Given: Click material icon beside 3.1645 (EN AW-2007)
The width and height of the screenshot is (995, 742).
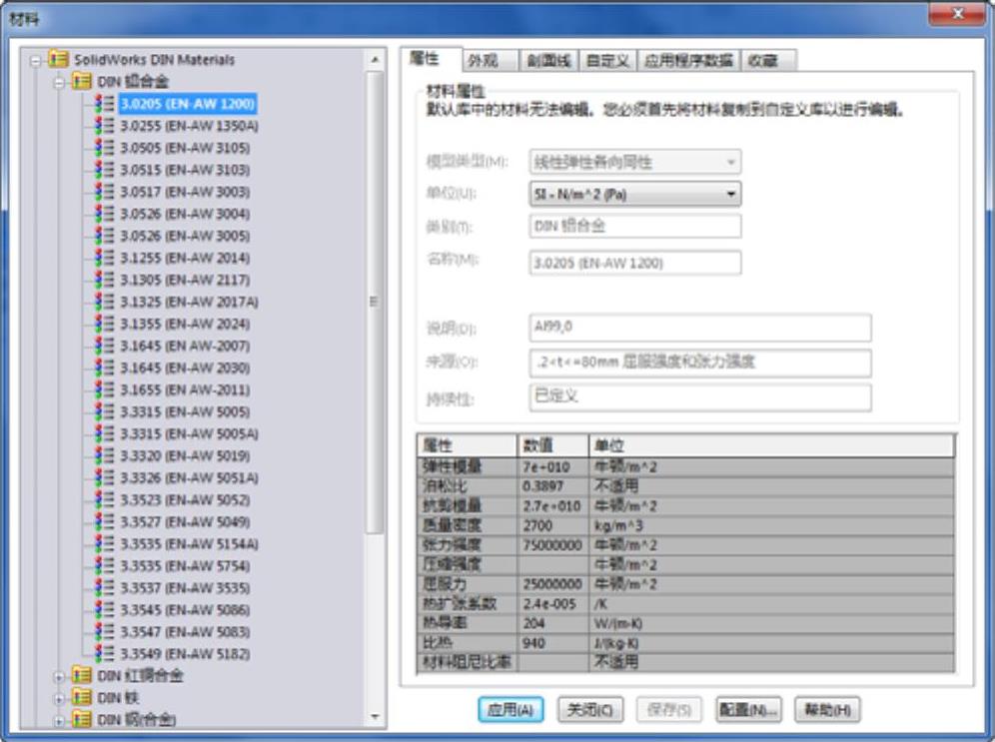Looking at the screenshot, I should coord(105,346).
